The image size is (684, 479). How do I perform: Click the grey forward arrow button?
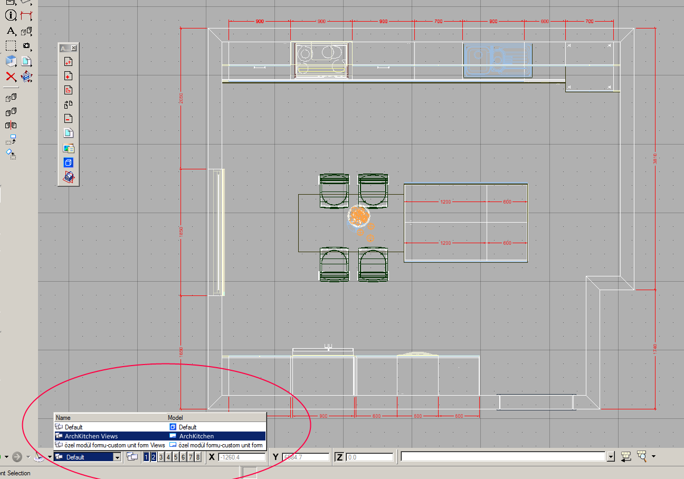(x=17, y=457)
